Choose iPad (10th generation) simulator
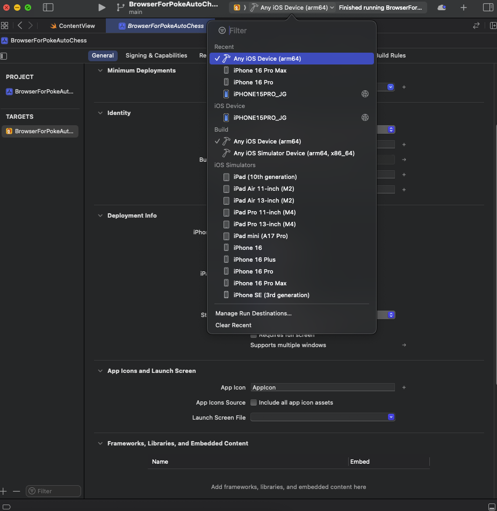497x511 pixels. point(292,177)
